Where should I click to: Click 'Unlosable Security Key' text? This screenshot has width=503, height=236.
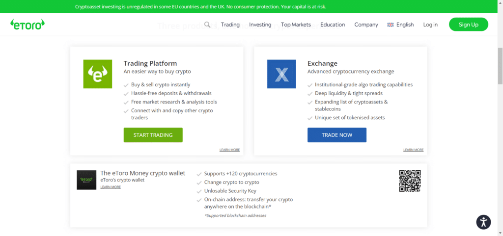(x=230, y=191)
